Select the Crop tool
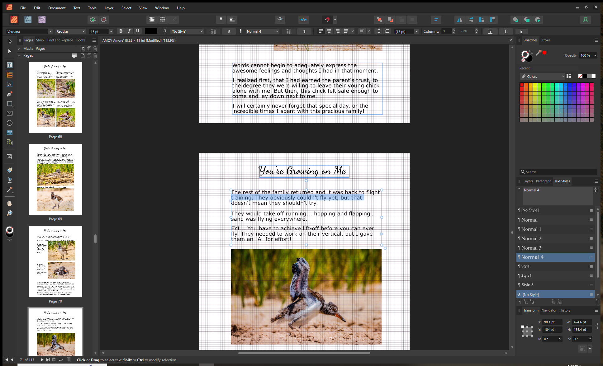Viewport: 603px width, 366px height. [10, 156]
